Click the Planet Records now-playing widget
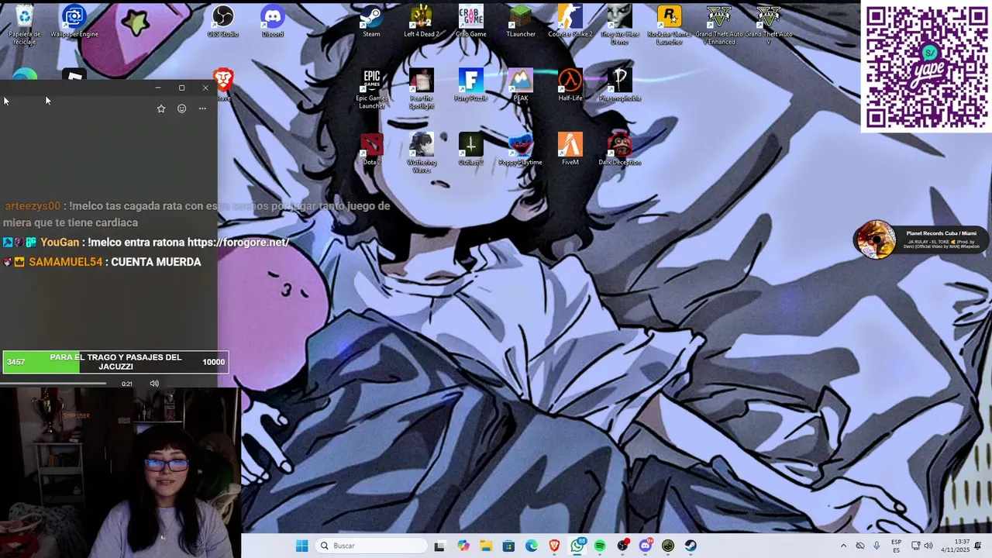Image resolution: width=992 pixels, height=558 pixels. point(920,239)
